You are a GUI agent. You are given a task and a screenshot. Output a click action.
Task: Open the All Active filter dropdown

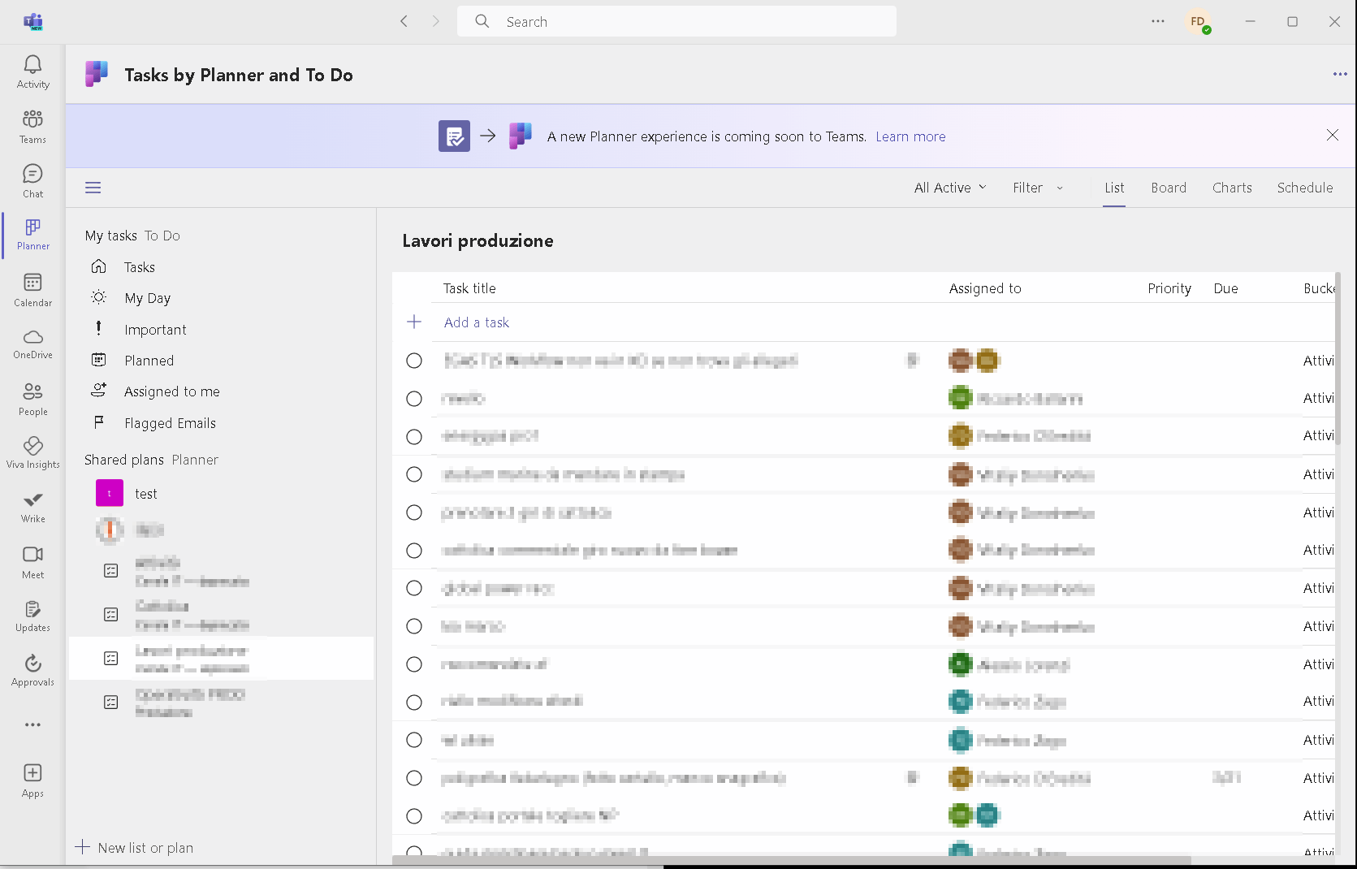click(950, 188)
